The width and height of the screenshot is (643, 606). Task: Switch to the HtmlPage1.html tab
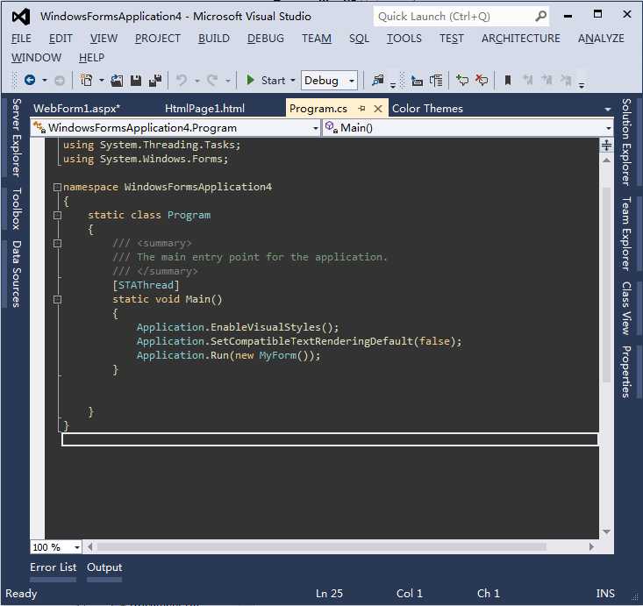[204, 108]
